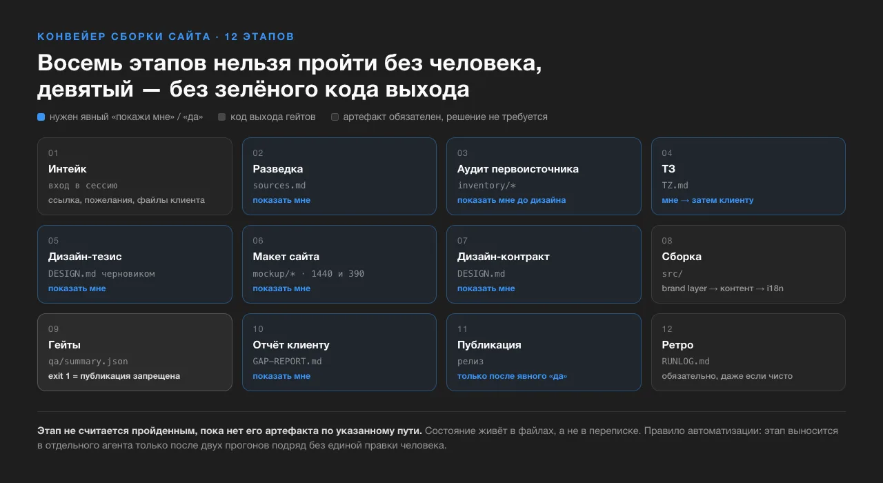
Task: Click the Гейты stage title
Action: point(65,345)
